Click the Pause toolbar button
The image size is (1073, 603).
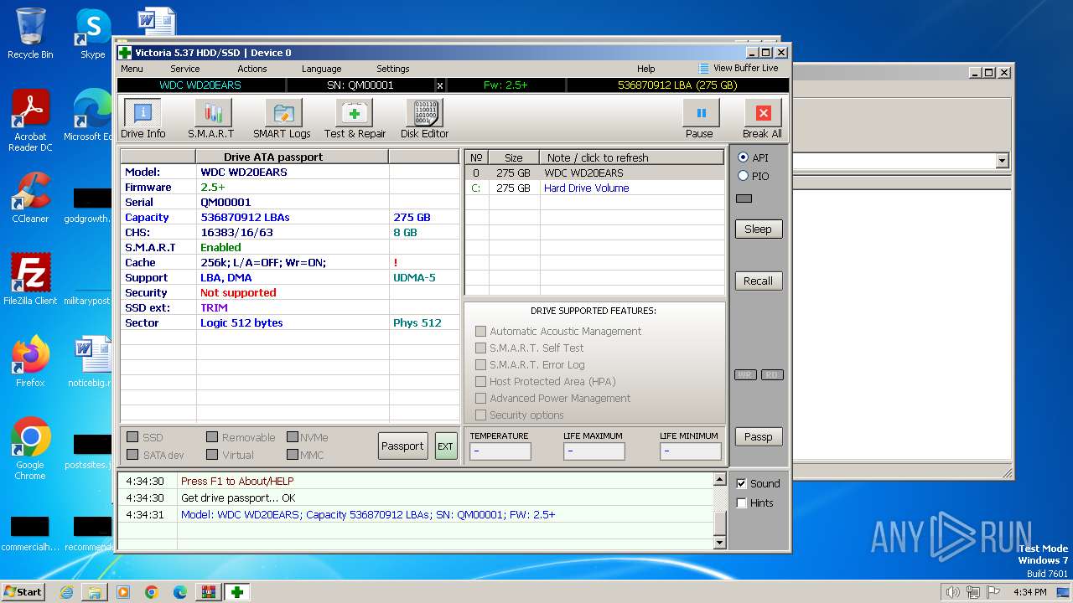(700, 119)
